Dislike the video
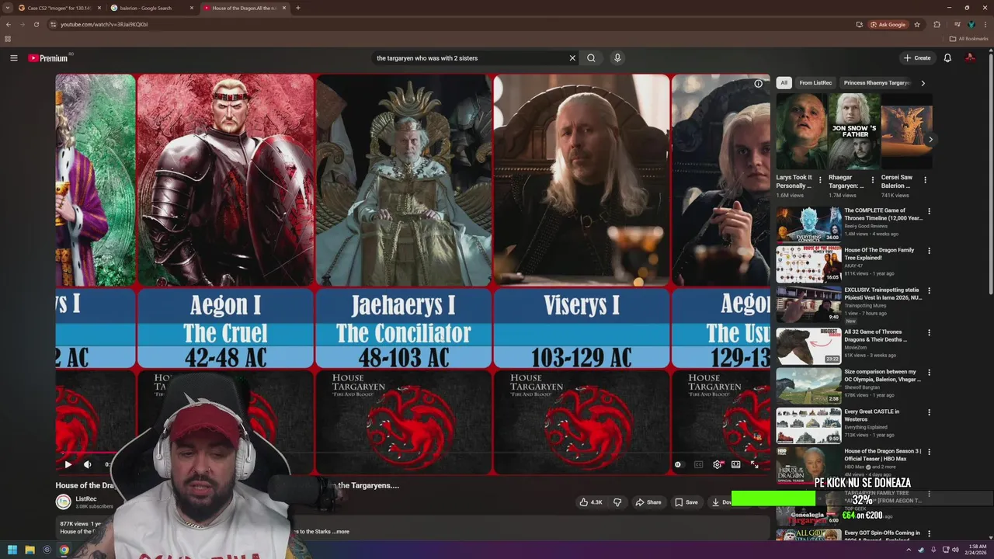Viewport: 994px width, 559px height. tap(617, 502)
